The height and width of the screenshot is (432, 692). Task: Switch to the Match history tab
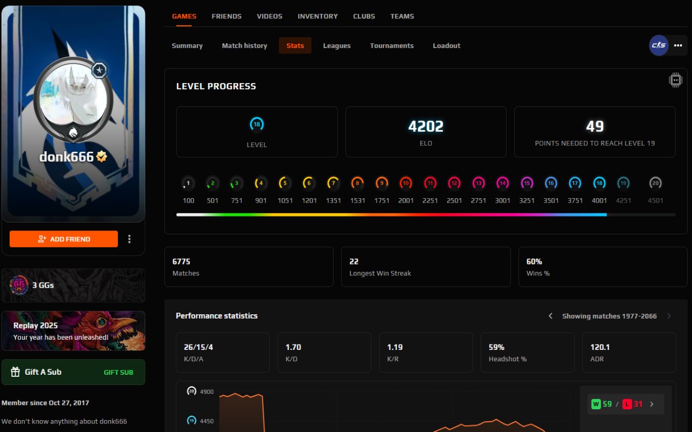244,45
